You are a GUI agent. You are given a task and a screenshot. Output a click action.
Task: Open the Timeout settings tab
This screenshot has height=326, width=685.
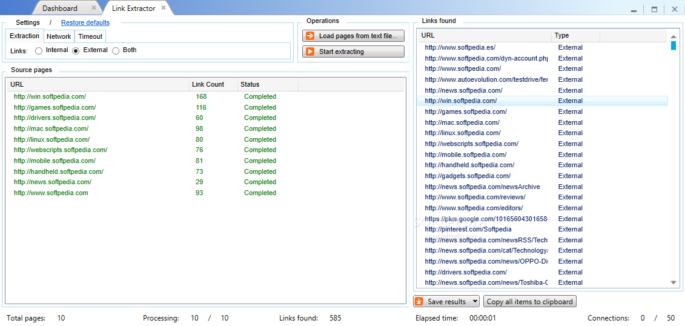click(90, 36)
